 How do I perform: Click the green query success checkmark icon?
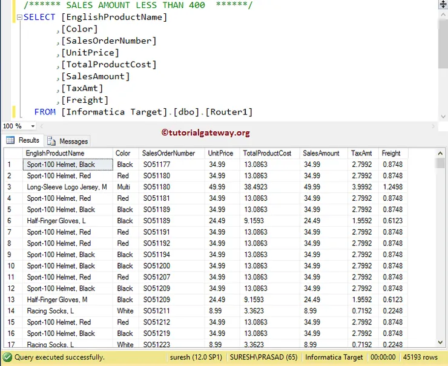click(7, 358)
